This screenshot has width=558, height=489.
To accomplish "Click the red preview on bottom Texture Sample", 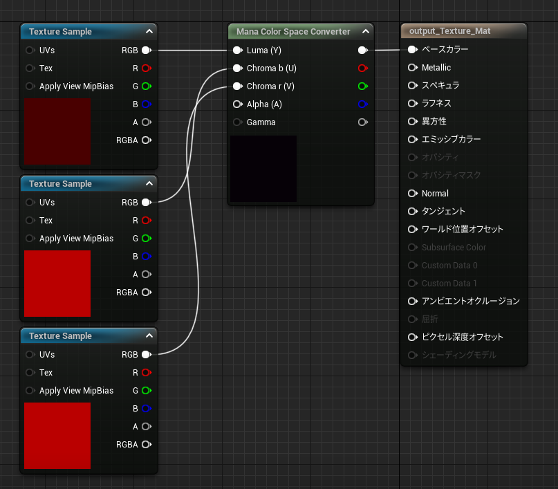I will pyautogui.click(x=57, y=436).
